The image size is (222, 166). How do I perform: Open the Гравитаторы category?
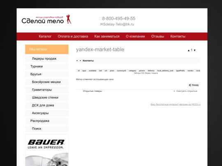[x=47, y=90]
